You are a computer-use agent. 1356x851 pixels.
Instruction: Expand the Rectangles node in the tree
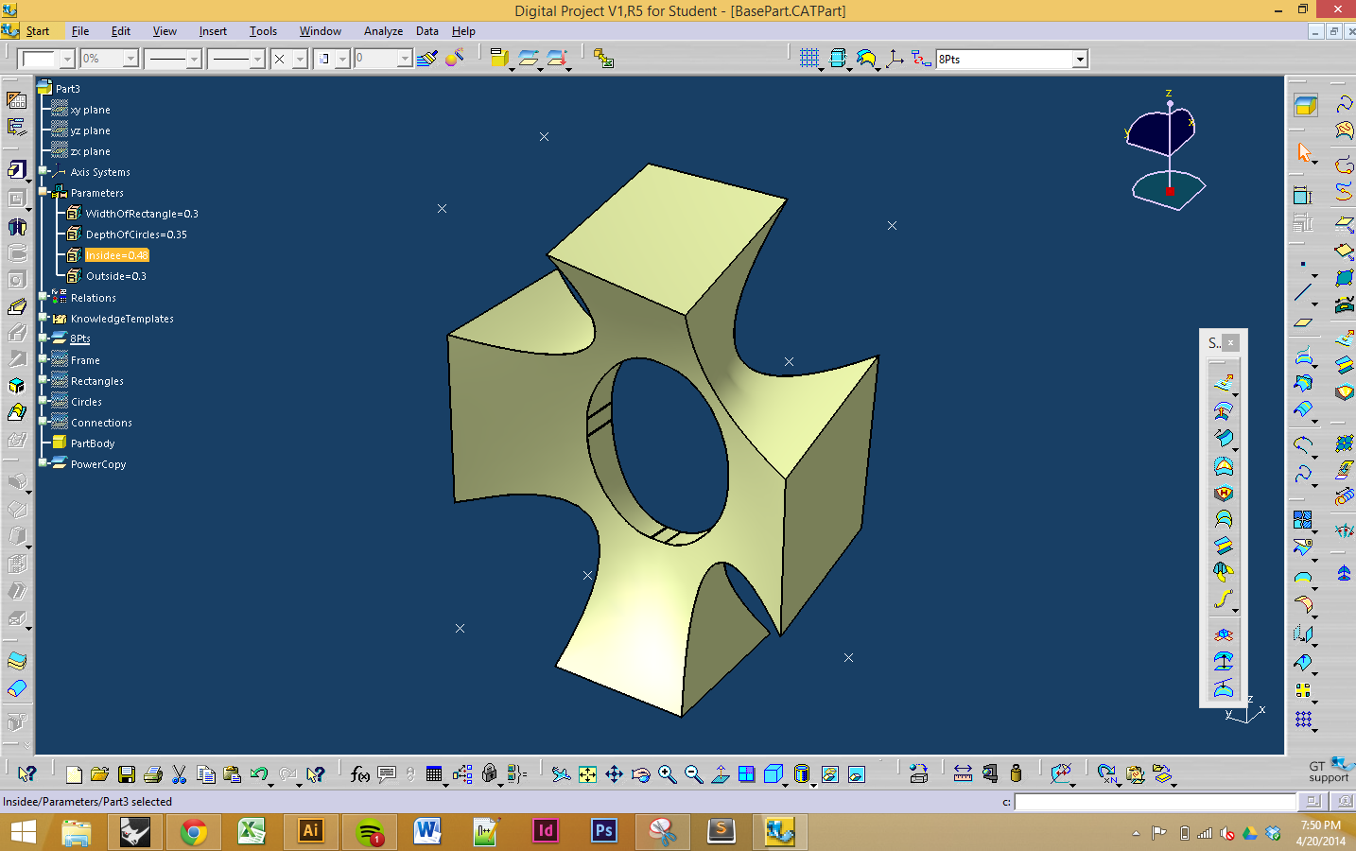pyautogui.click(x=43, y=380)
